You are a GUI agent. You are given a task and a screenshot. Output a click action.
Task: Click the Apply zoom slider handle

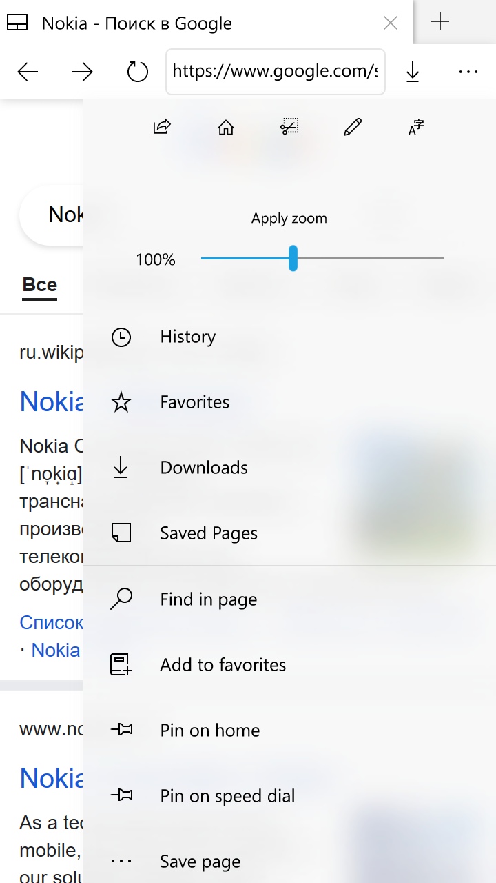click(x=293, y=258)
